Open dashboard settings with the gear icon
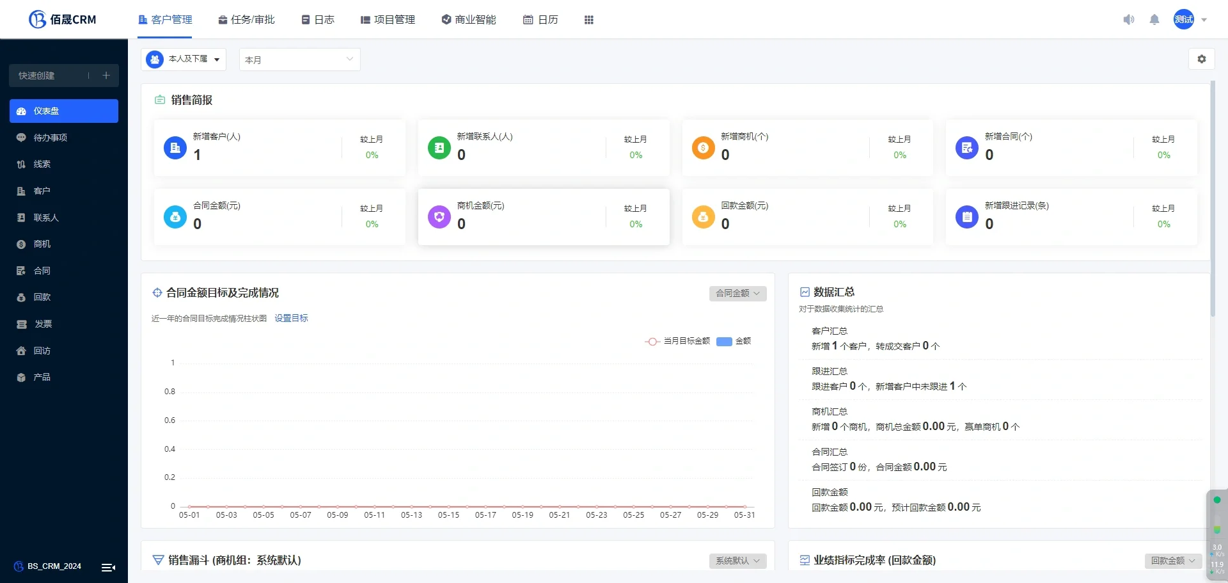The image size is (1228, 583). tap(1202, 59)
